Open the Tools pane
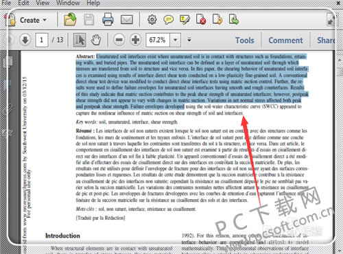 [245, 41]
